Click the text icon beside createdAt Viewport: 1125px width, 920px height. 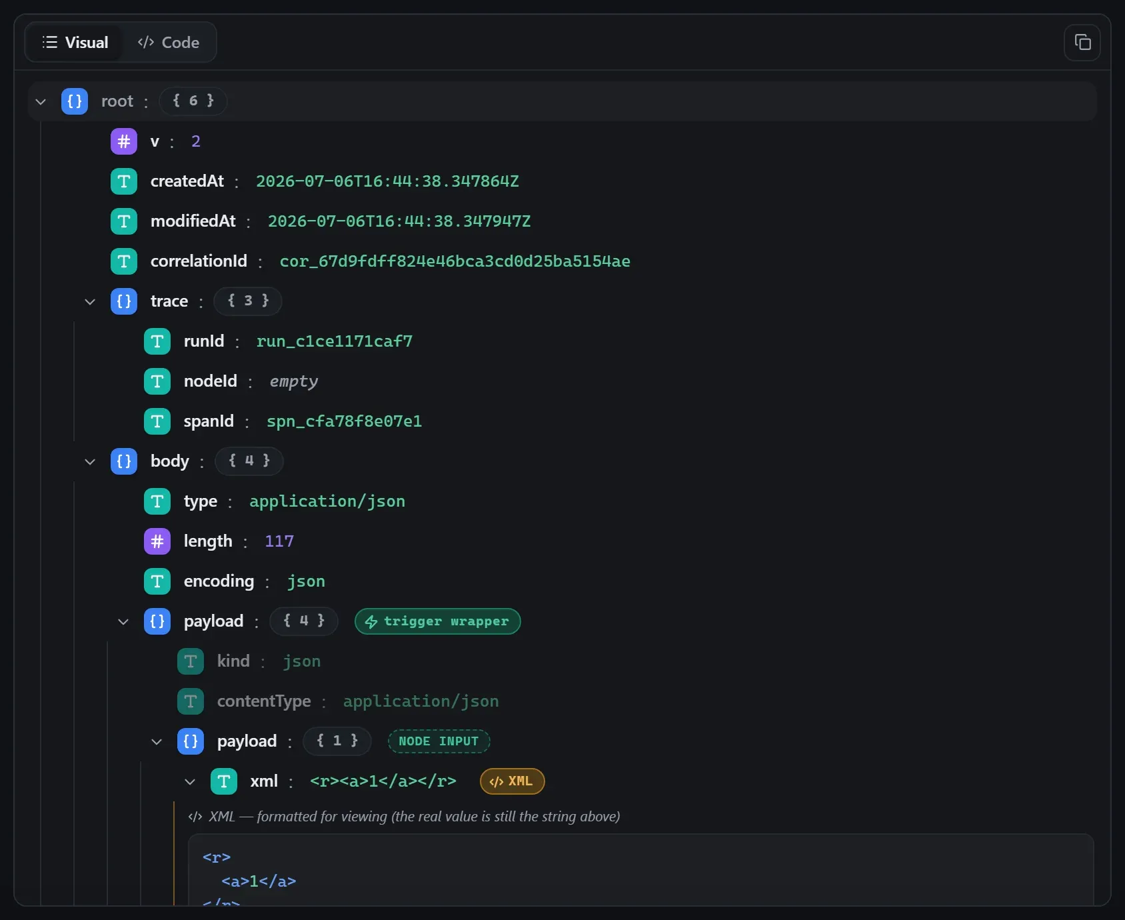[x=124, y=181]
